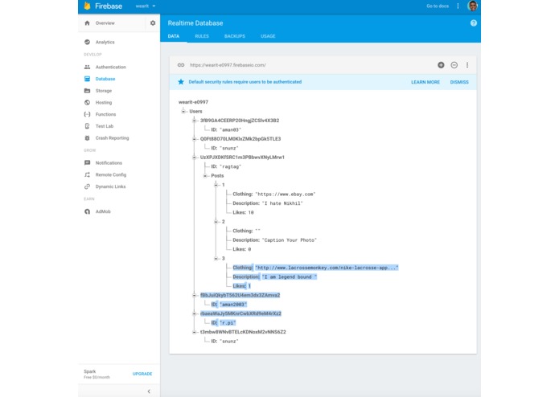Select the ID "r.pi" entry

tap(223, 323)
